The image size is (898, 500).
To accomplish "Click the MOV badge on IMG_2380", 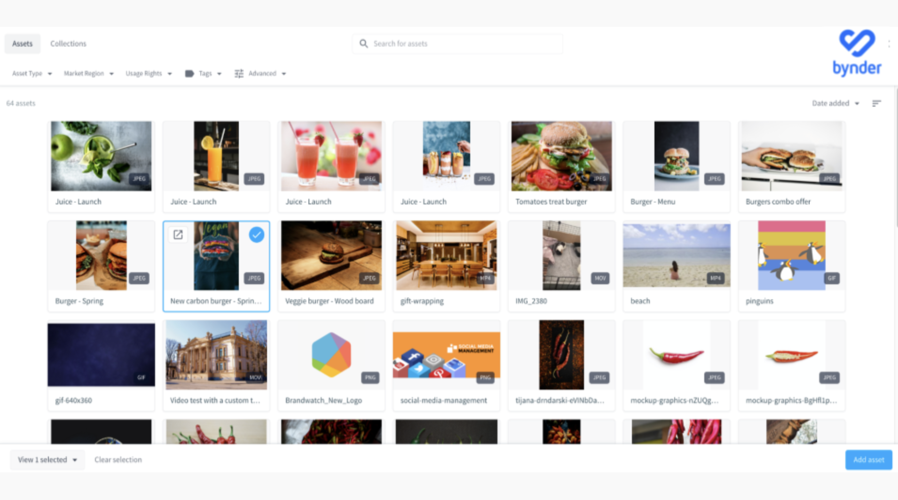I will click(600, 278).
